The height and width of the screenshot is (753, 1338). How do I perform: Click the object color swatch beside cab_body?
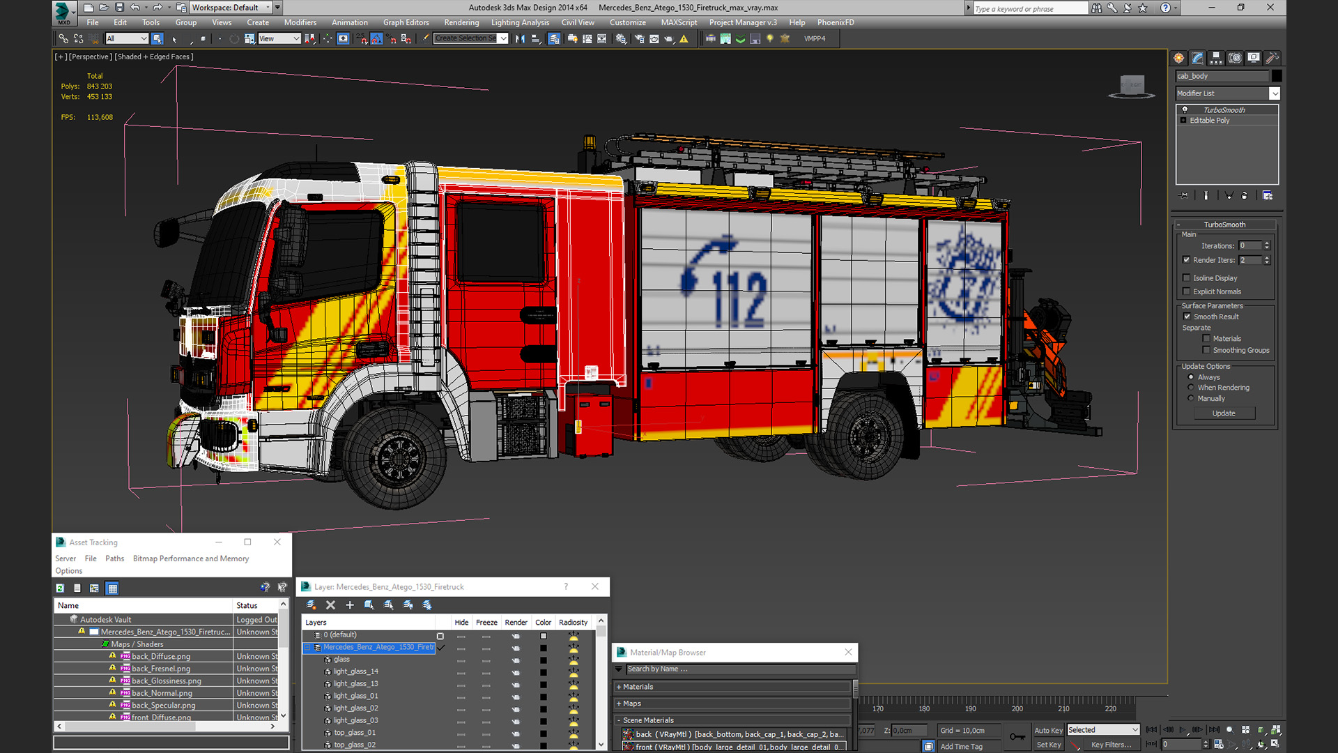click(x=1276, y=76)
